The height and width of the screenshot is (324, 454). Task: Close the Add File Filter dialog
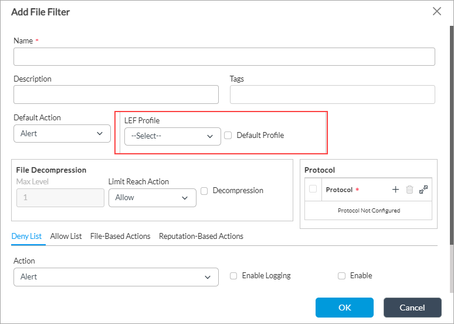(x=437, y=11)
